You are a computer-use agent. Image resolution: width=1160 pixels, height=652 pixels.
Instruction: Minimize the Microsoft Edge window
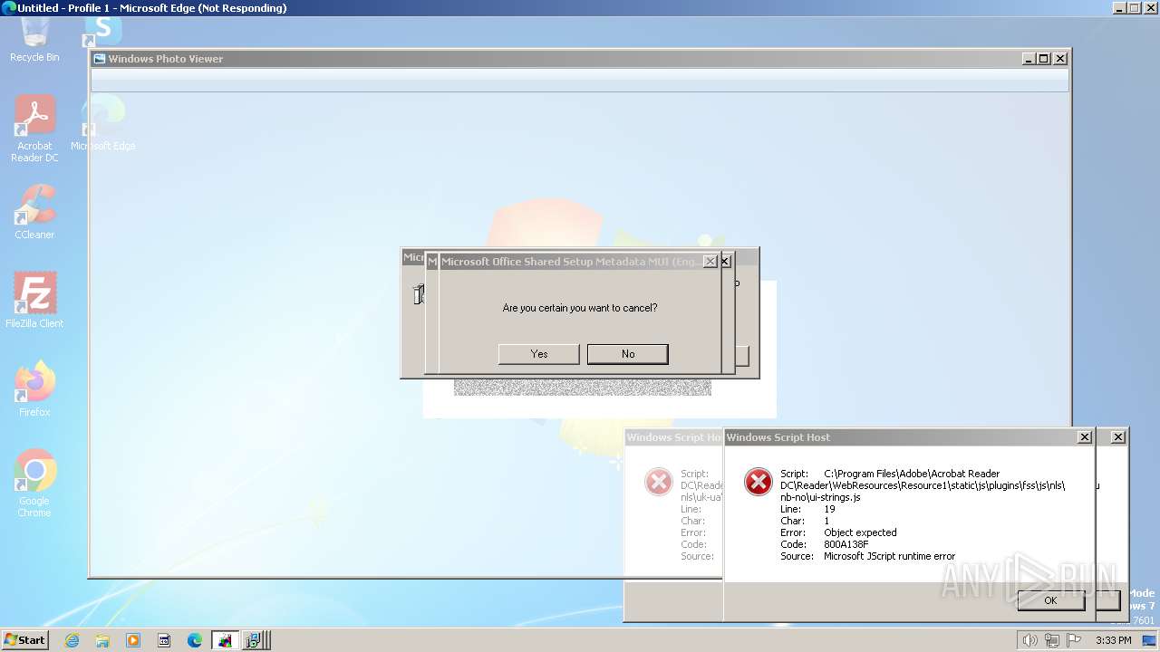coord(1120,8)
